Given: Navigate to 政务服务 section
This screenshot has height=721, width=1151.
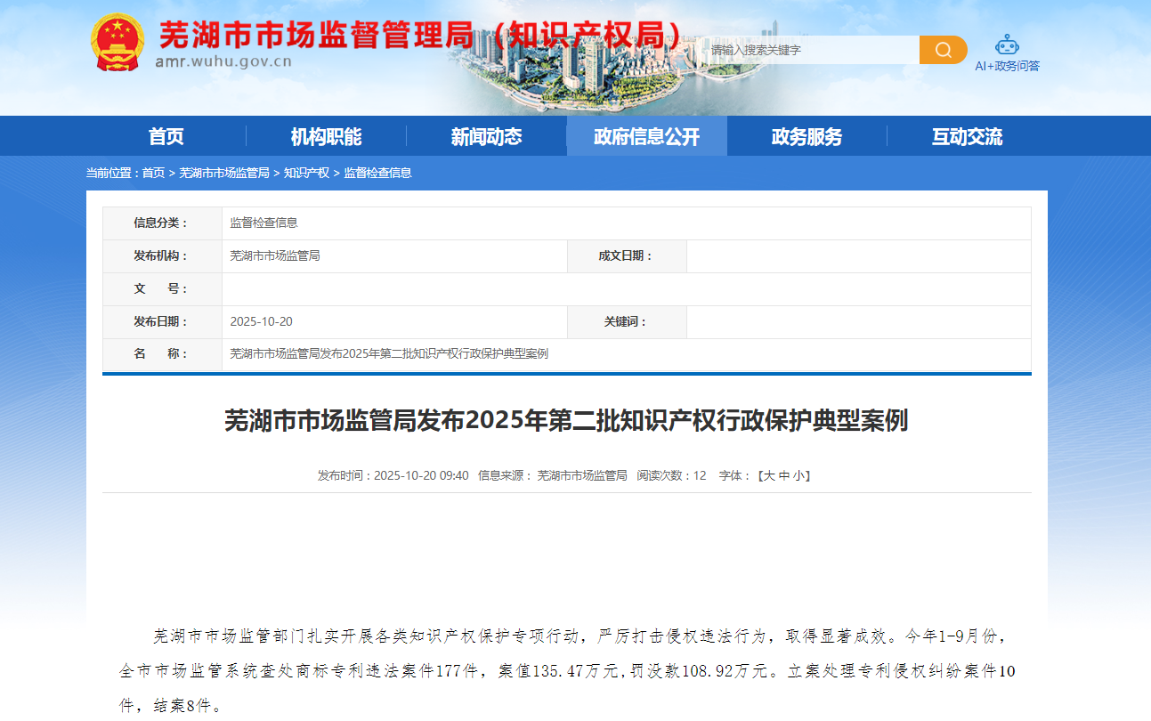Looking at the screenshot, I should [807, 137].
